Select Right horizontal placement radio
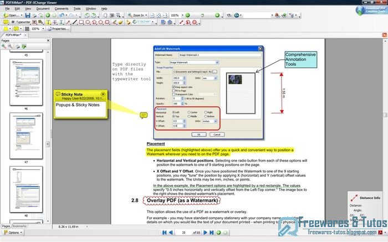388x242 pixels. pyautogui.click(x=206, y=112)
